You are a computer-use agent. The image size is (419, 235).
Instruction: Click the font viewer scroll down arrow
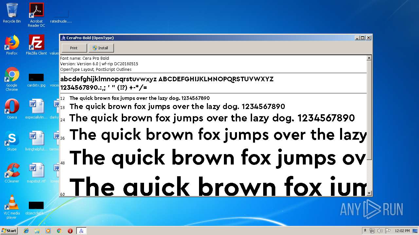[369, 193]
